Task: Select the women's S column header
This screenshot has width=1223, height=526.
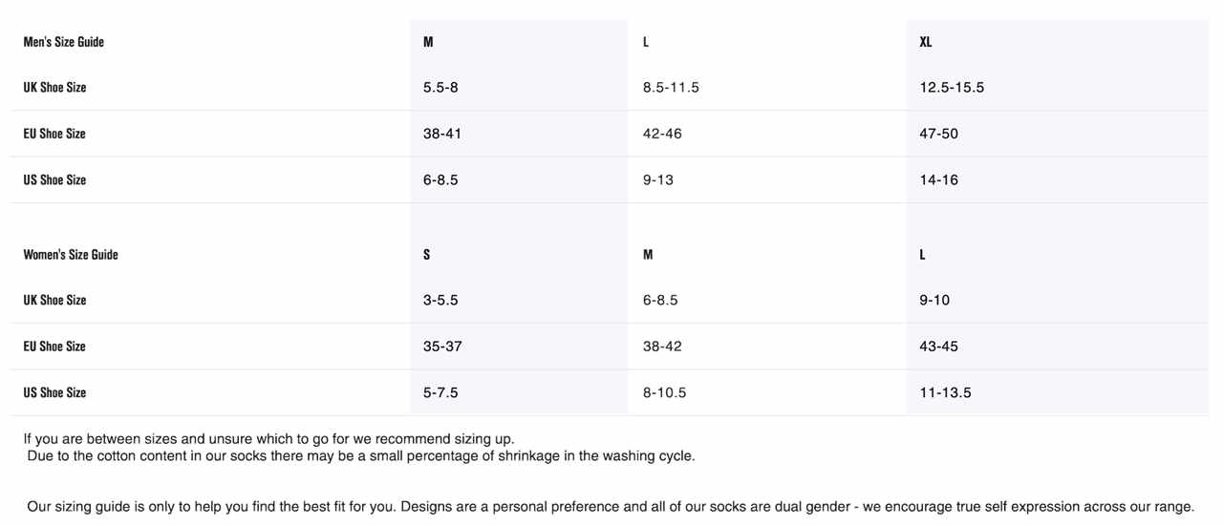Action: (x=427, y=255)
